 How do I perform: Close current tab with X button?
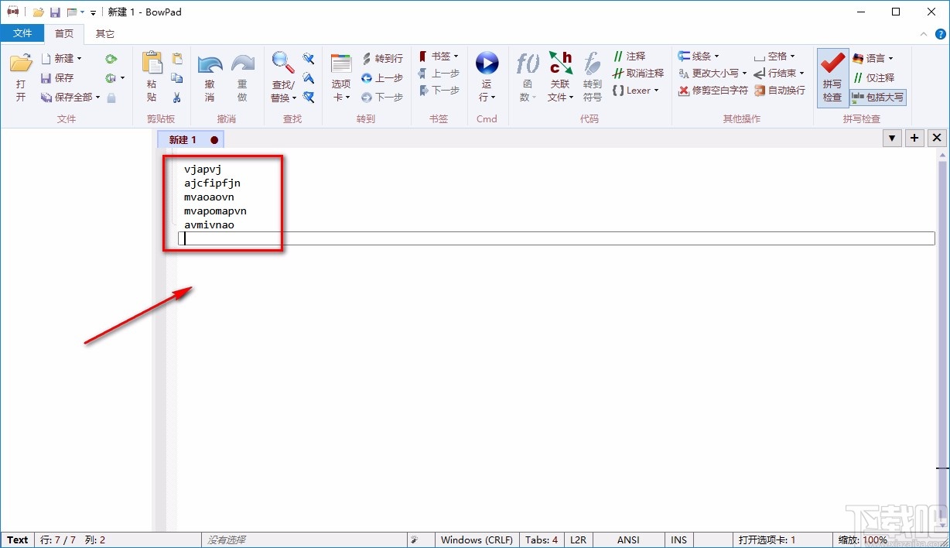(937, 138)
